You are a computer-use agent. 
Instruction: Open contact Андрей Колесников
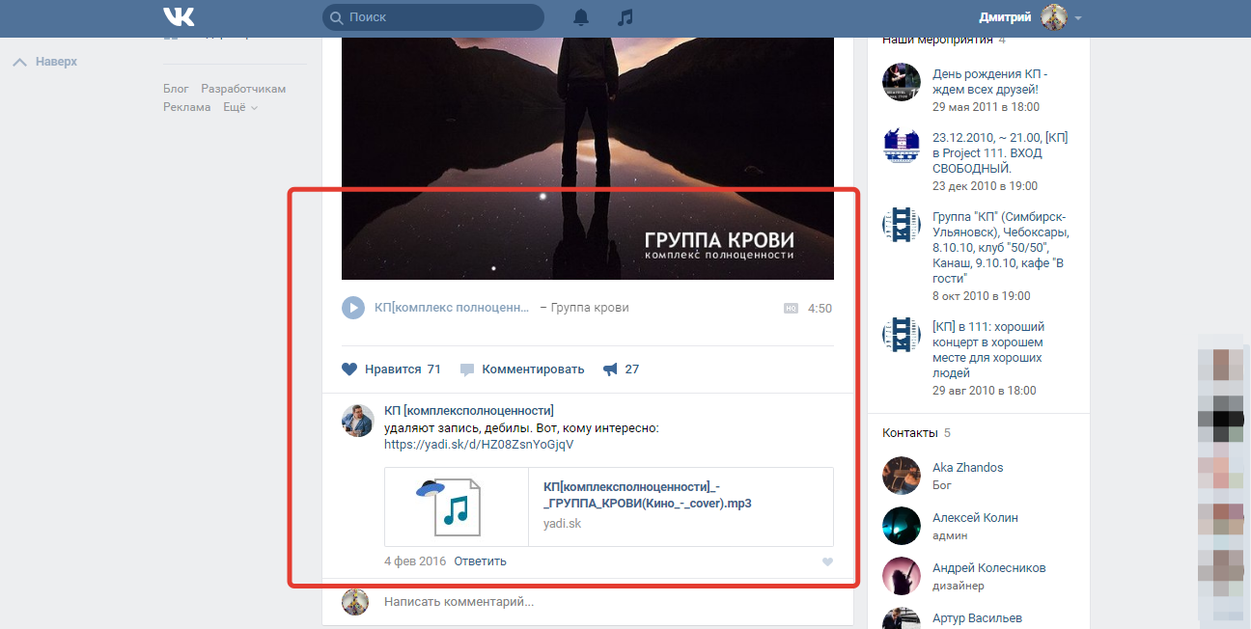point(989,567)
